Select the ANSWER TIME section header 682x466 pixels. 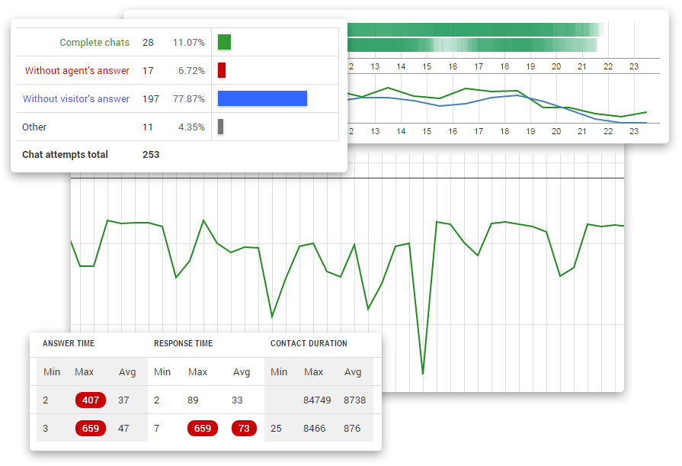(x=69, y=343)
